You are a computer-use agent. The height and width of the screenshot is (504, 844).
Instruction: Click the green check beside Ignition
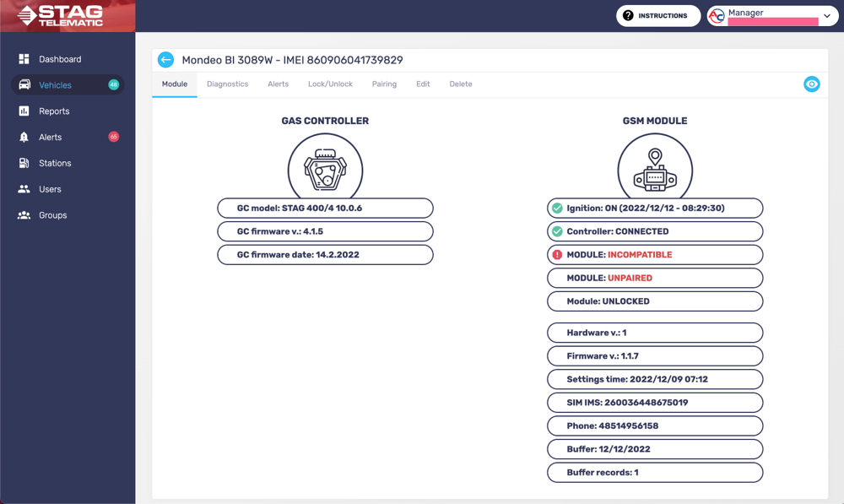click(557, 208)
